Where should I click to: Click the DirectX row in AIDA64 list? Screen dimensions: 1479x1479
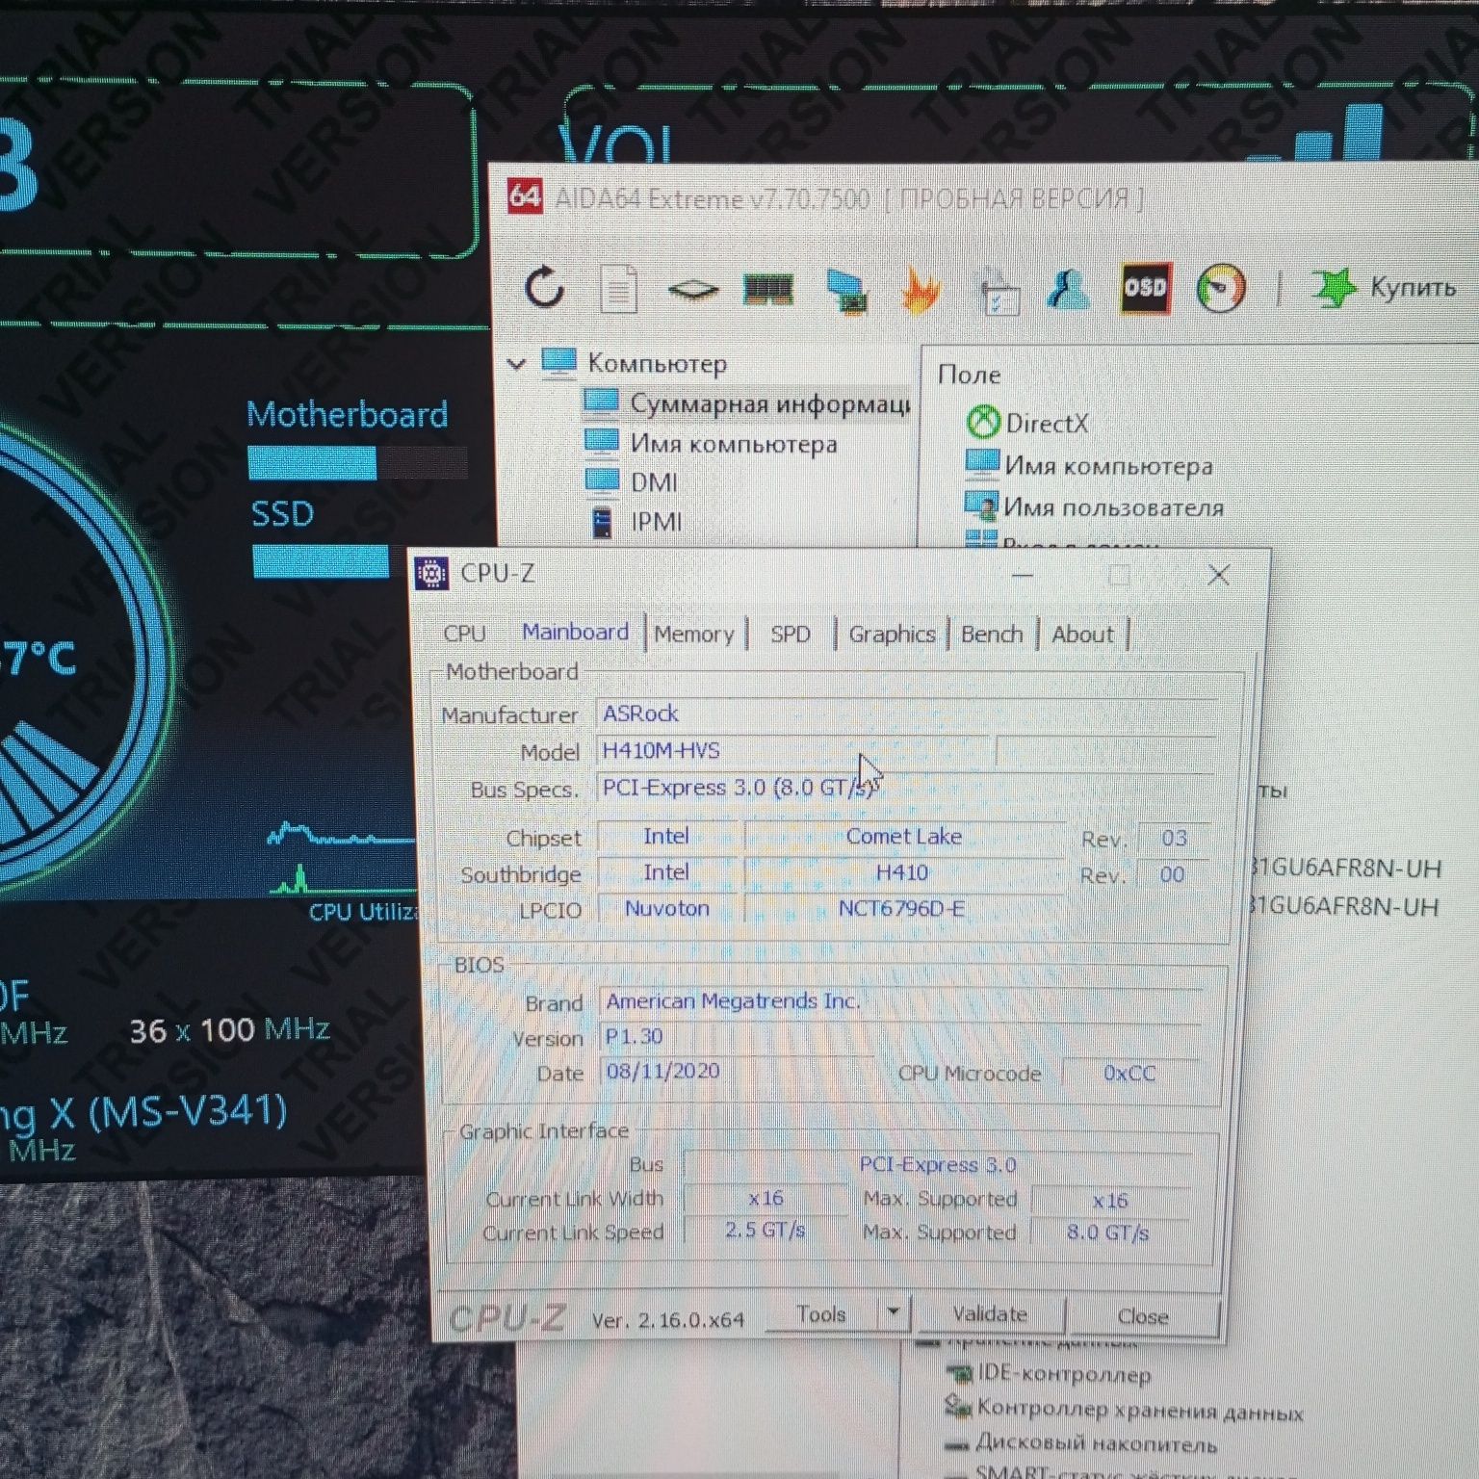tap(1047, 423)
